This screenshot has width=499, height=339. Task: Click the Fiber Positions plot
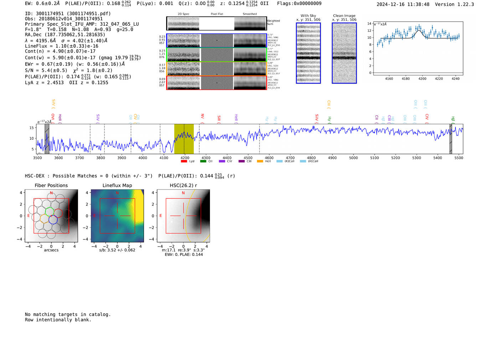(51, 216)
